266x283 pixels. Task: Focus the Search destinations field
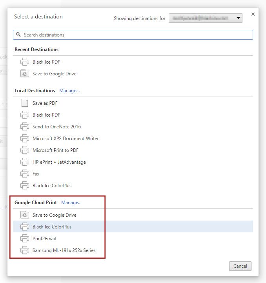pyautogui.click(x=133, y=35)
